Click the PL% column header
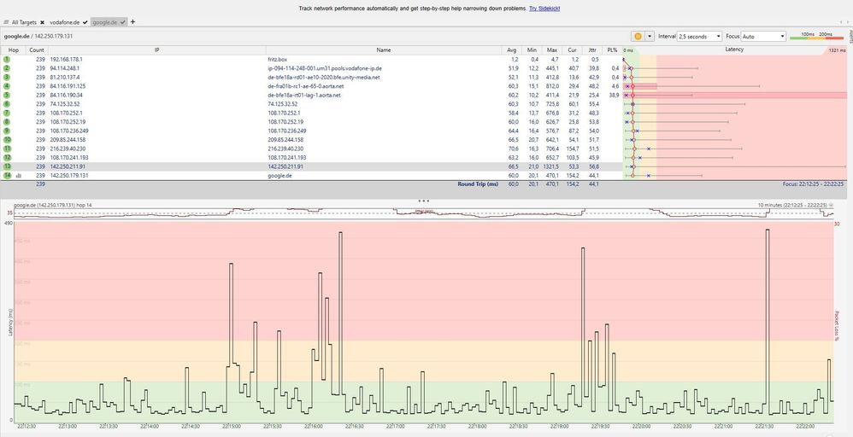This screenshot has width=853, height=437. pos(613,50)
